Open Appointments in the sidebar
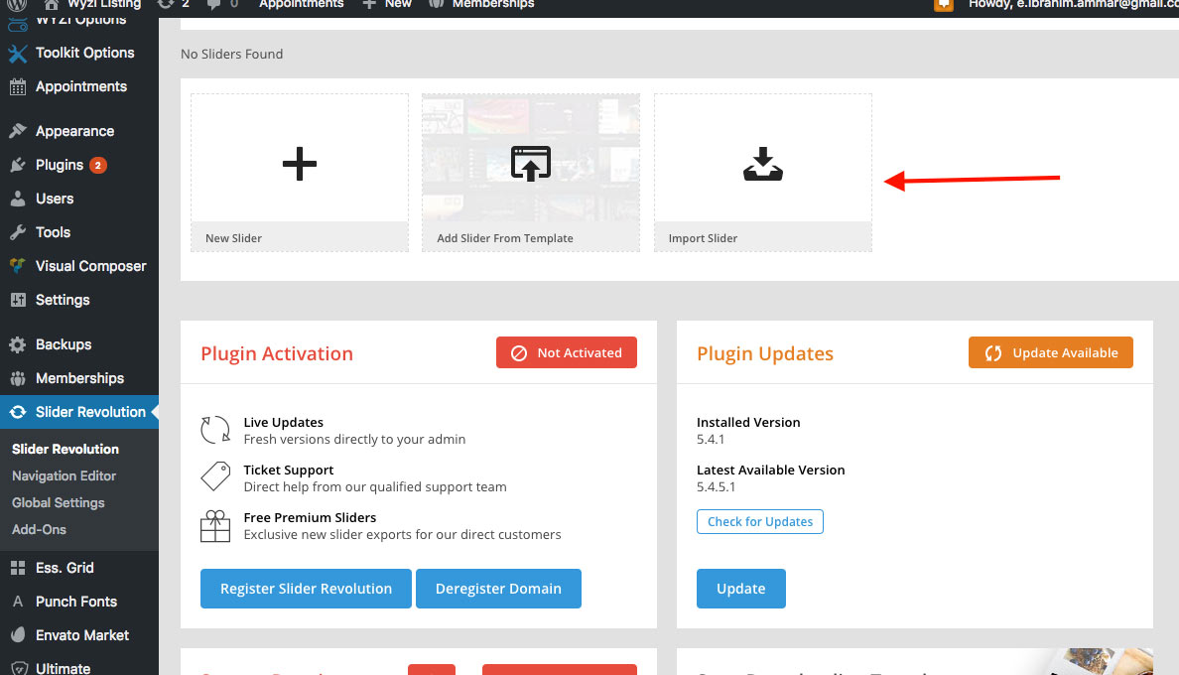Viewport: 1179px width, 675px height. [79, 86]
